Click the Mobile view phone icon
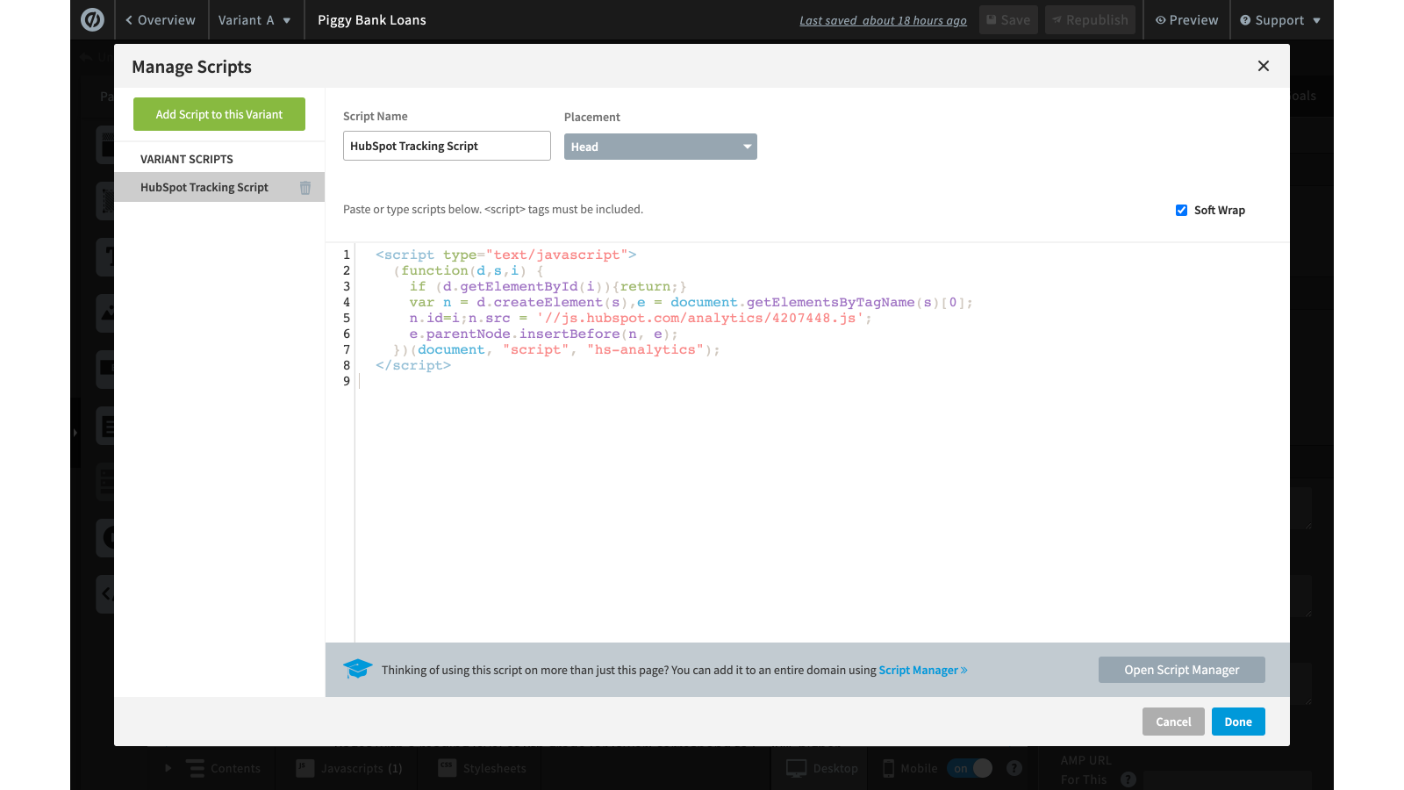Image resolution: width=1404 pixels, height=790 pixels. (888, 768)
